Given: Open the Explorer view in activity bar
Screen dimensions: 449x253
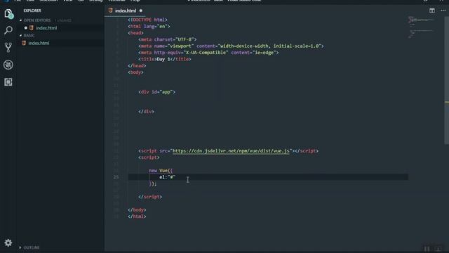Looking at the screenshot, I should (x=8, y=14).
